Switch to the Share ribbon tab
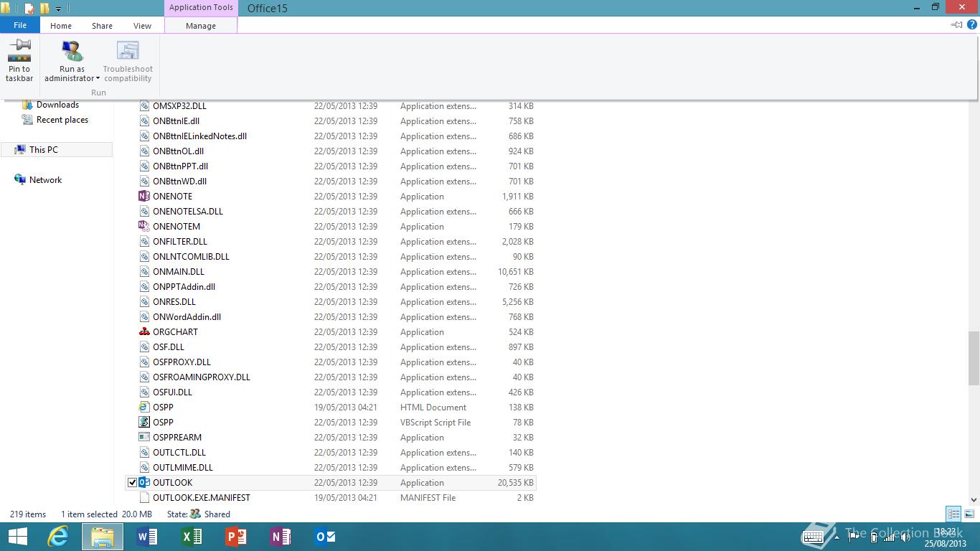This screenshot has height=551, width=980. (102, 26)
